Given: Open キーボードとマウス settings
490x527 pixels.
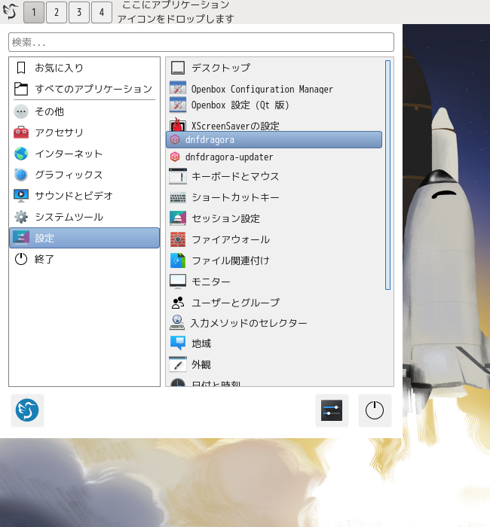Looking at the screenshot, I should point(274,176).
